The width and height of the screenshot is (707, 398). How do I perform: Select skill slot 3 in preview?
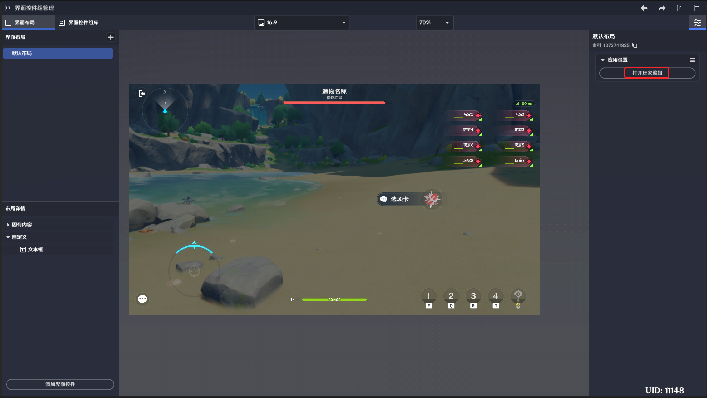(x=473, y=296)
